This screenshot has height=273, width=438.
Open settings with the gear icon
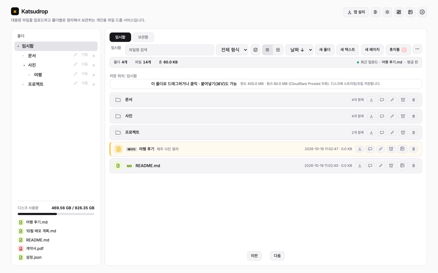click(422, 12)
